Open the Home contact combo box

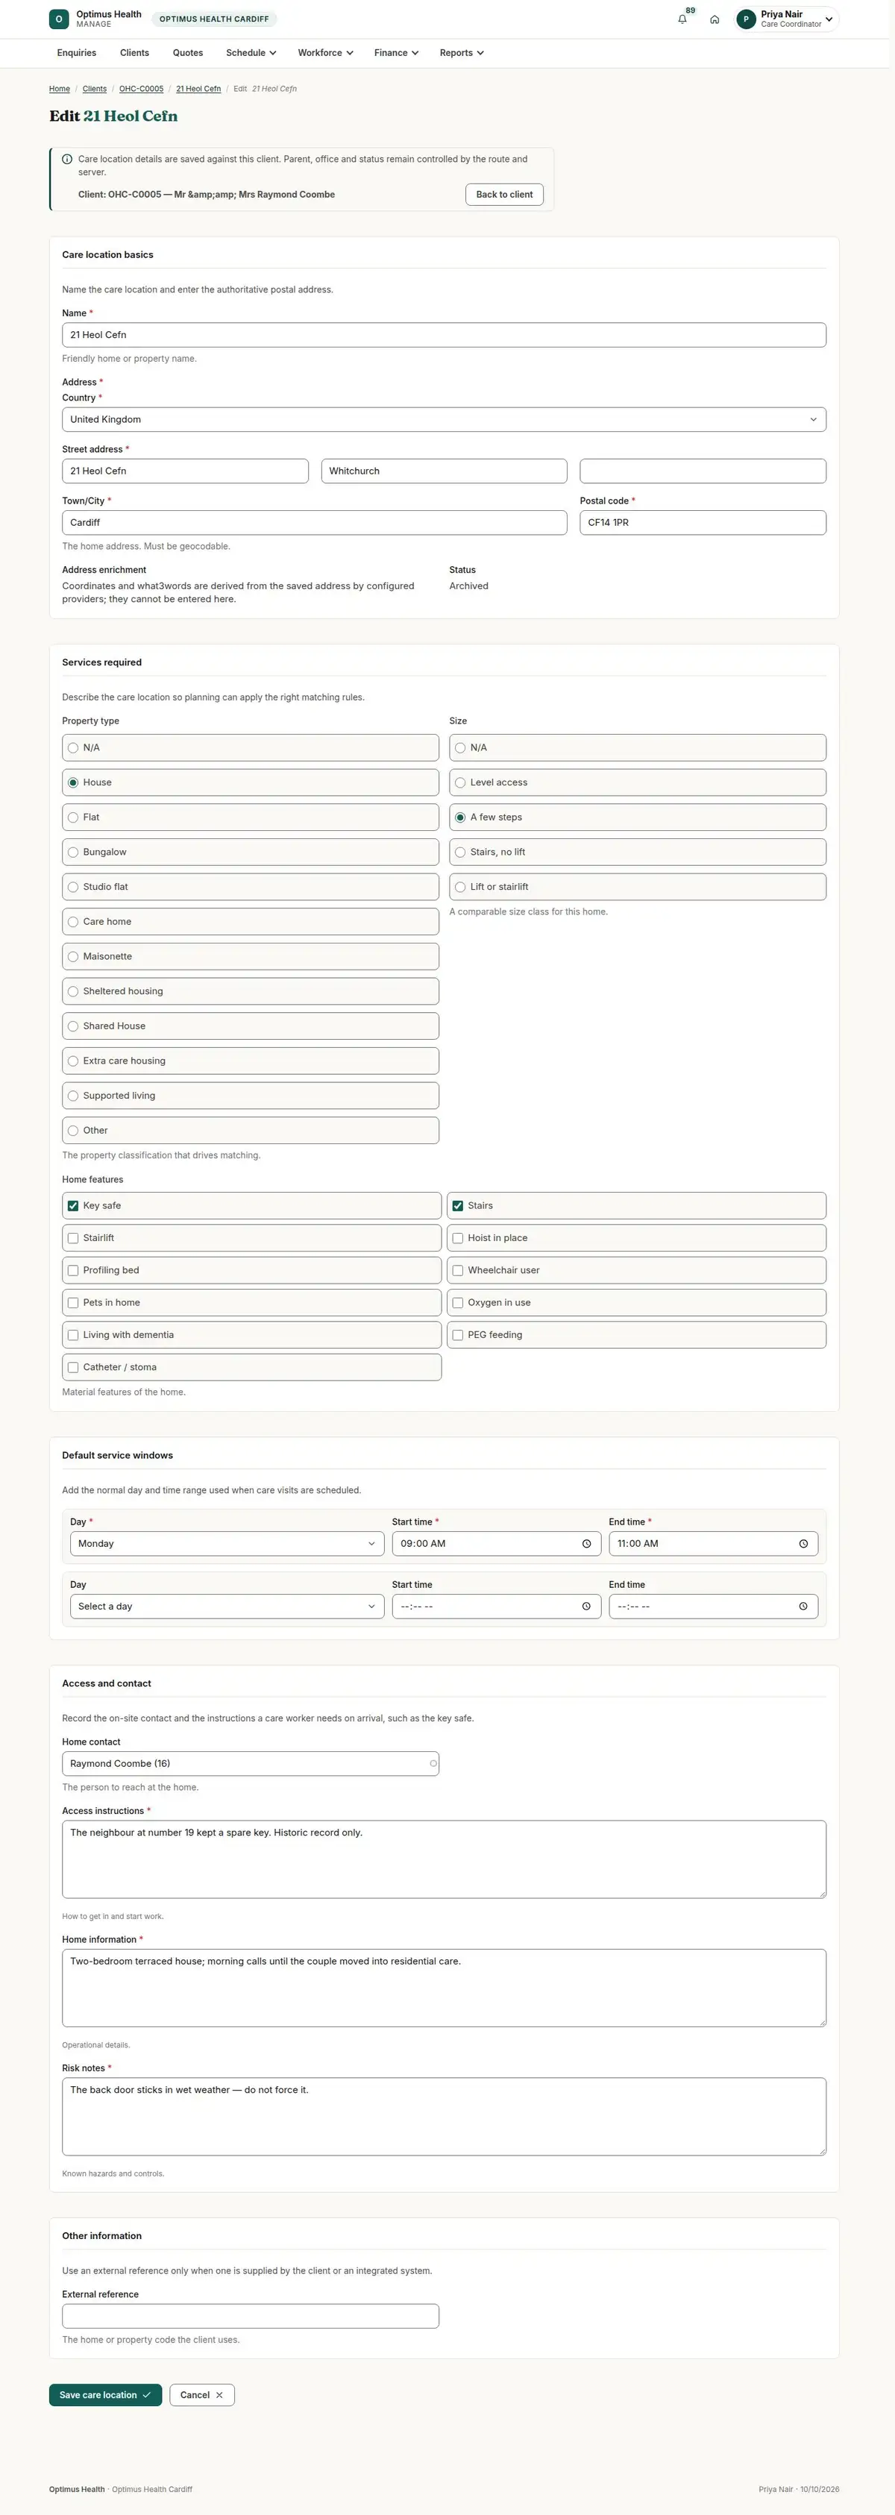(x=251, y=1763)
